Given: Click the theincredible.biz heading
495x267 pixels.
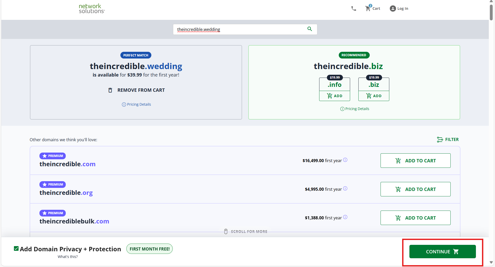Looking at the screenshot, I should click(x=348, y=66).
